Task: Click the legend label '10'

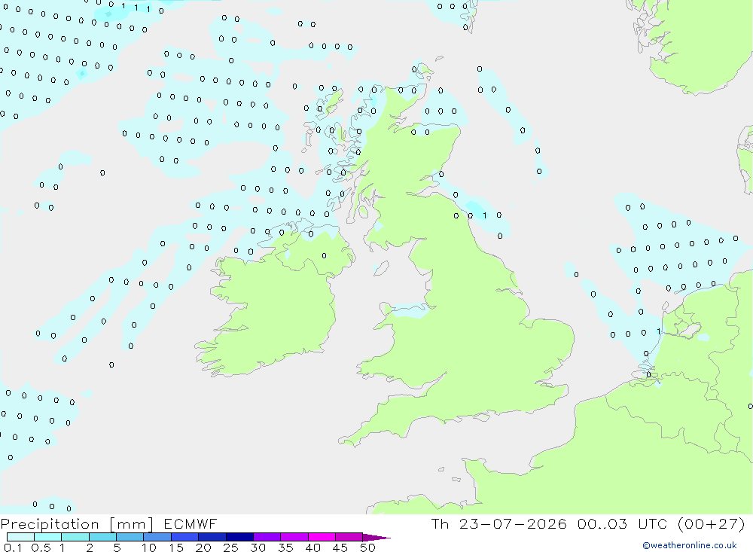Action: [x=149, y=547]
